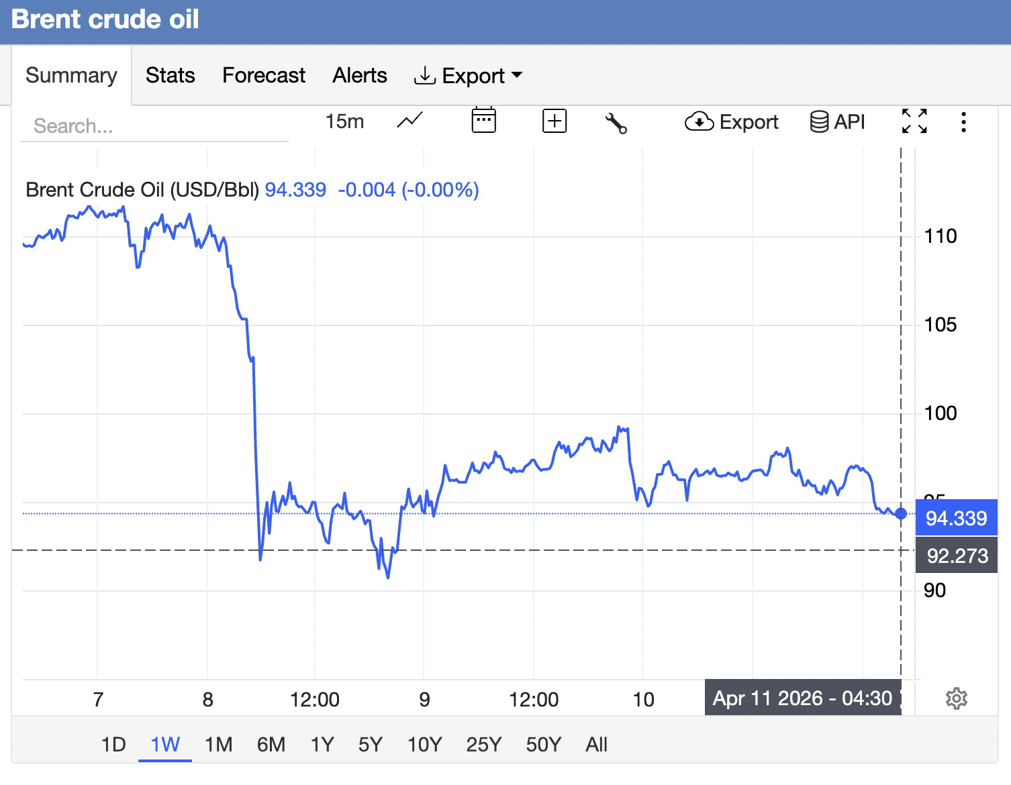Show All historical data range
The width and height of the screenshot is (1011, 785).
[596, 744]
